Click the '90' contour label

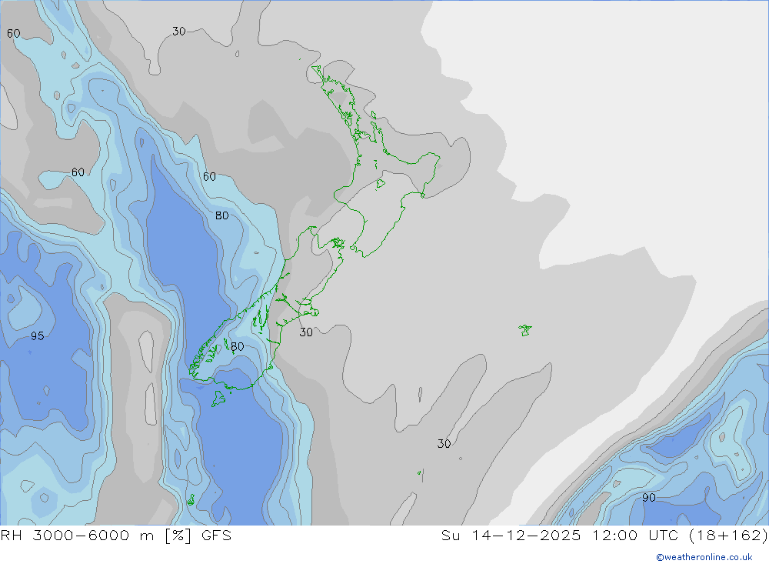tap(649, 498)
